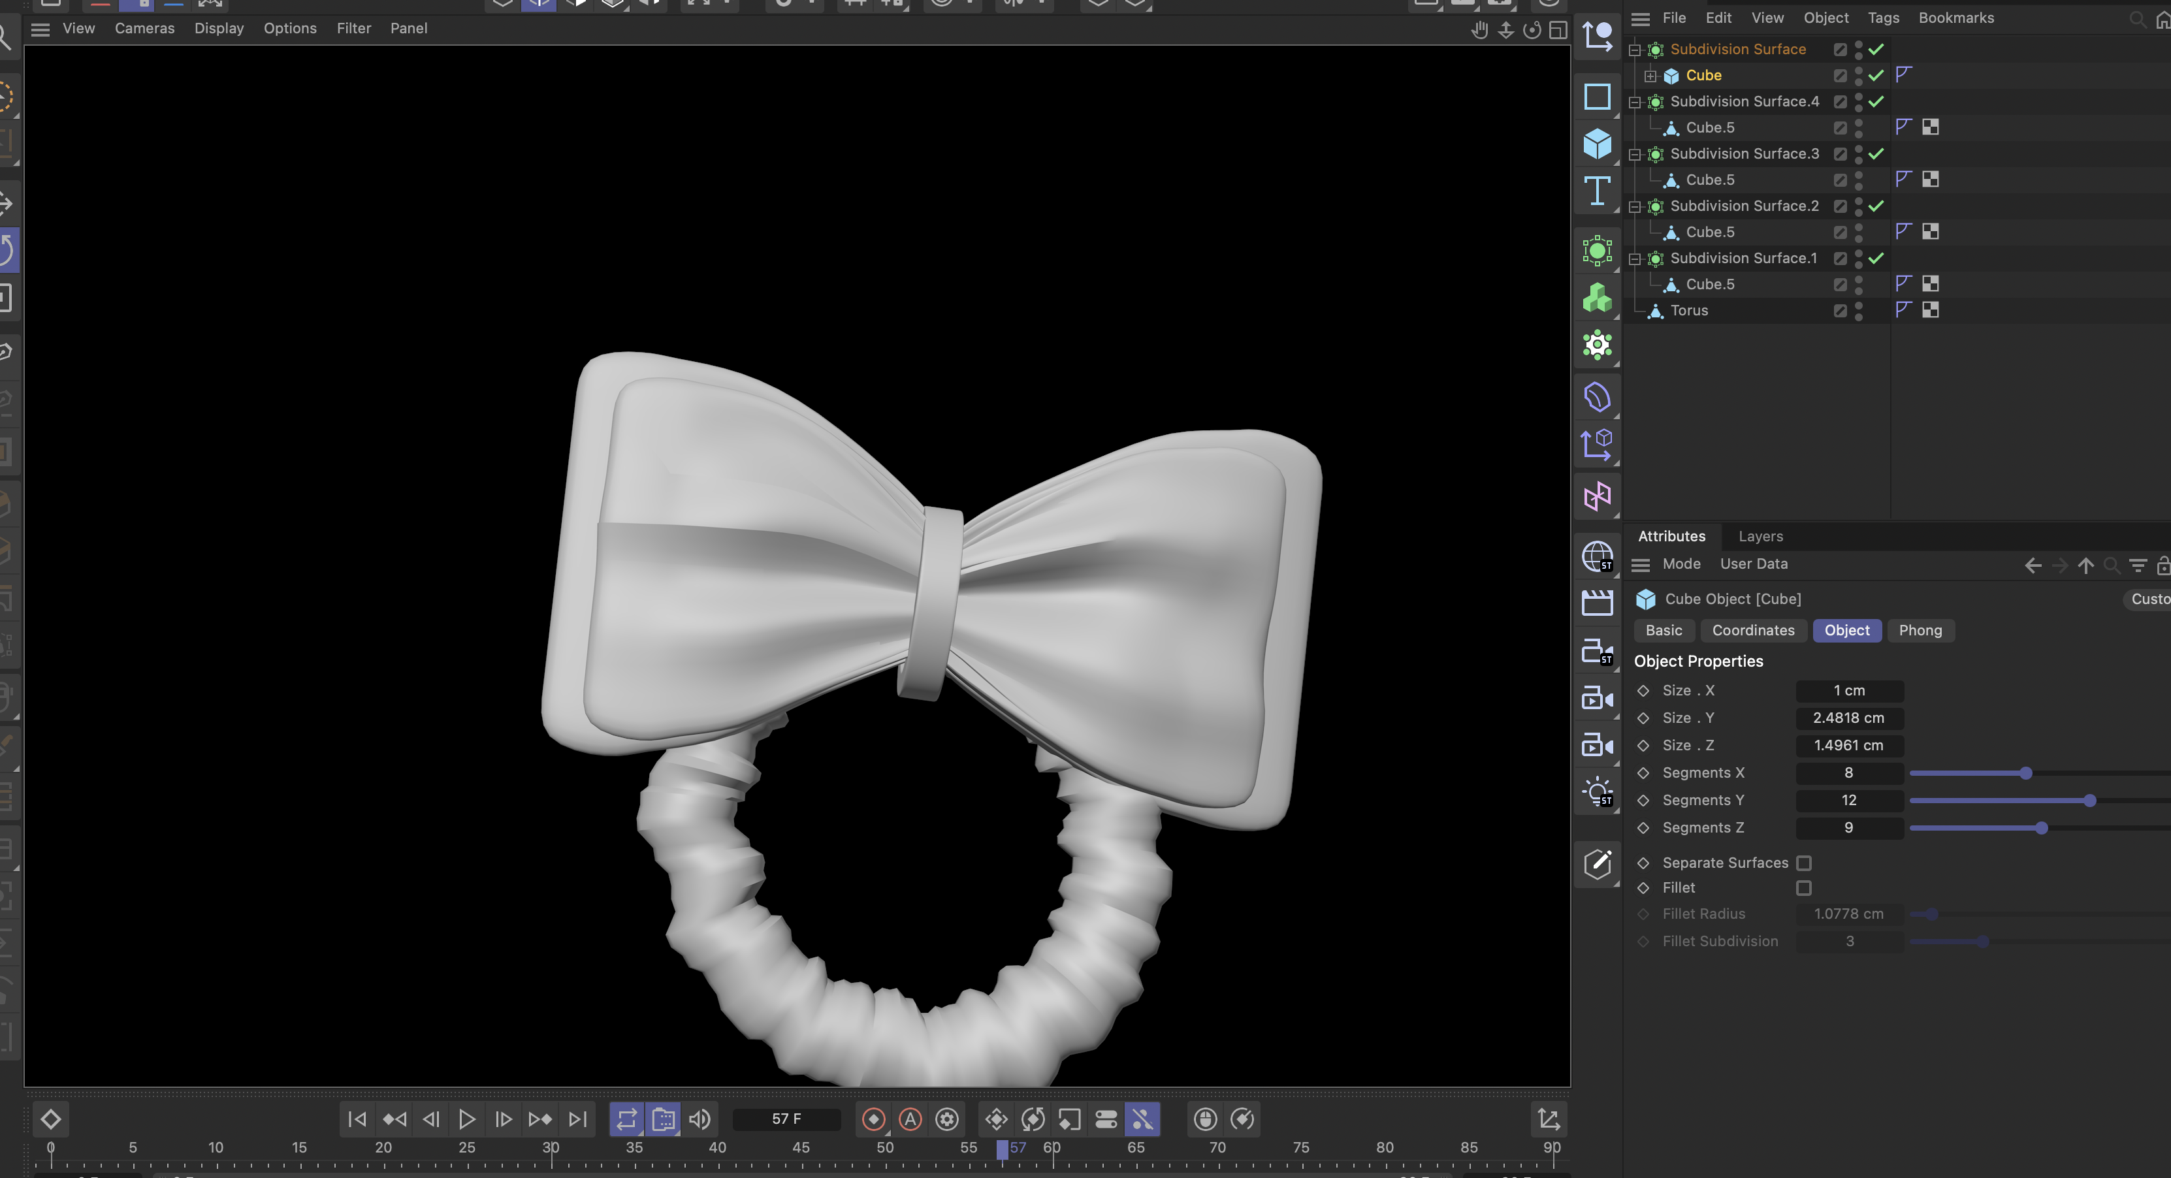Select the Cube primitive icon in the right toolbar
Screen dimensions: 2171x1178
click(x=1598, y=144)
